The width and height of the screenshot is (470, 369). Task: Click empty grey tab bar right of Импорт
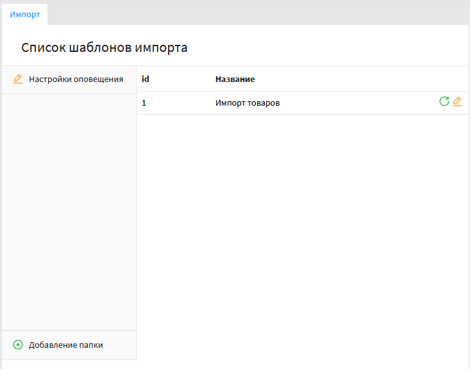click(x=256, y=13)
